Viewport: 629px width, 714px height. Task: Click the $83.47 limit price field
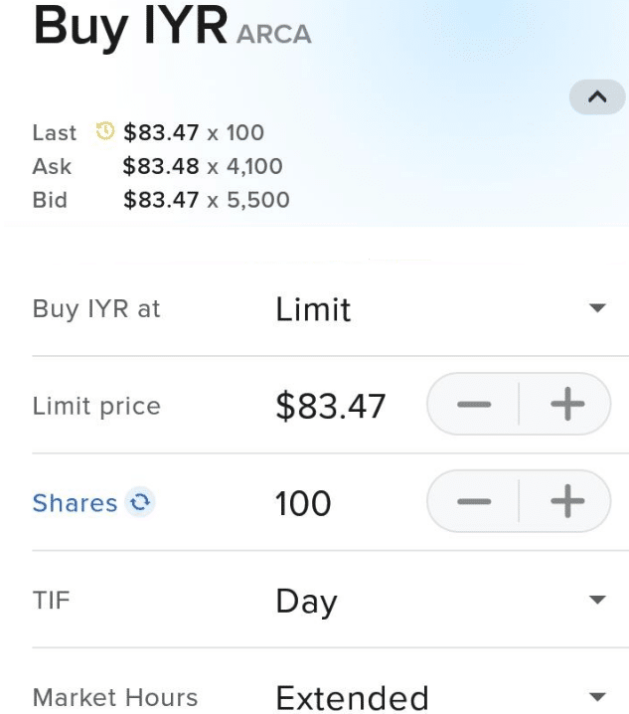coord(331,406)
